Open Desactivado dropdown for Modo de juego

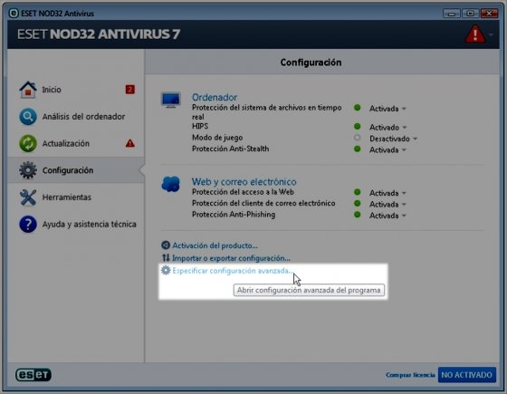(394, 139)
